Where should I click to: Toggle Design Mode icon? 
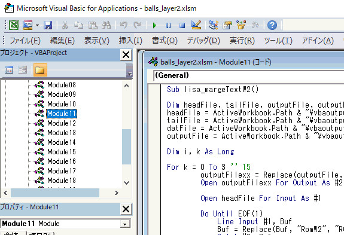196,25
